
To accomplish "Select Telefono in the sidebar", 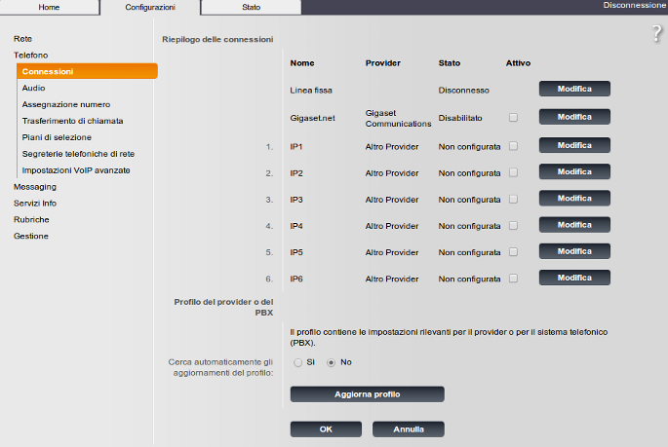I will [x=30, y=56].
